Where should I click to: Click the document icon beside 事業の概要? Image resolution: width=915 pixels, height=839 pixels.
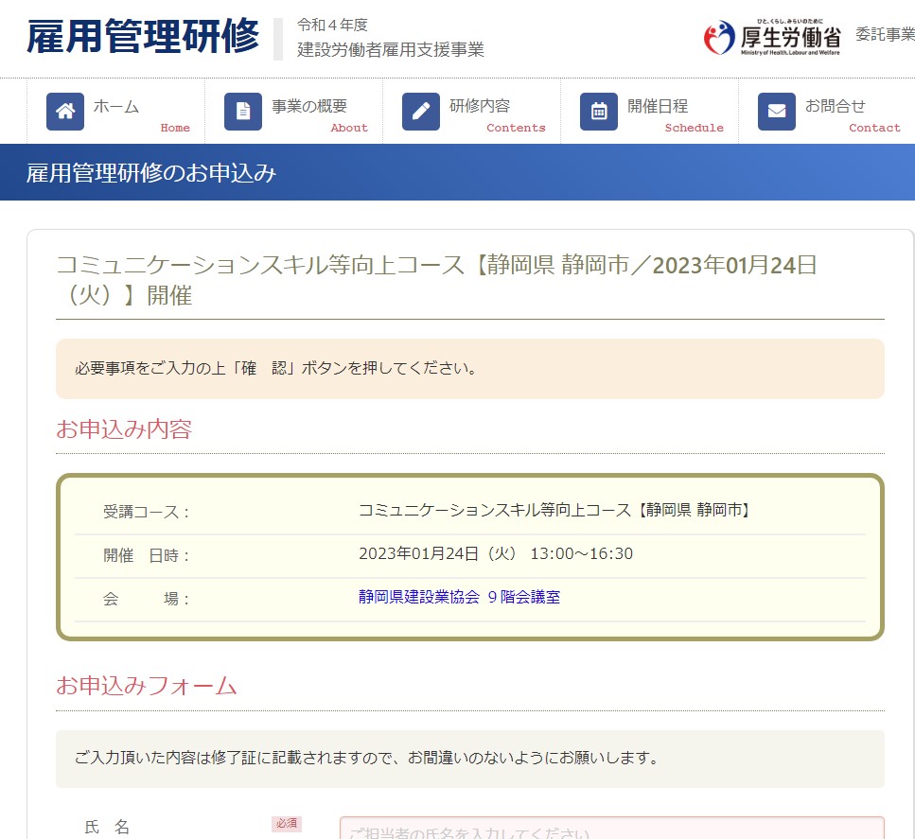click(243, 112)
